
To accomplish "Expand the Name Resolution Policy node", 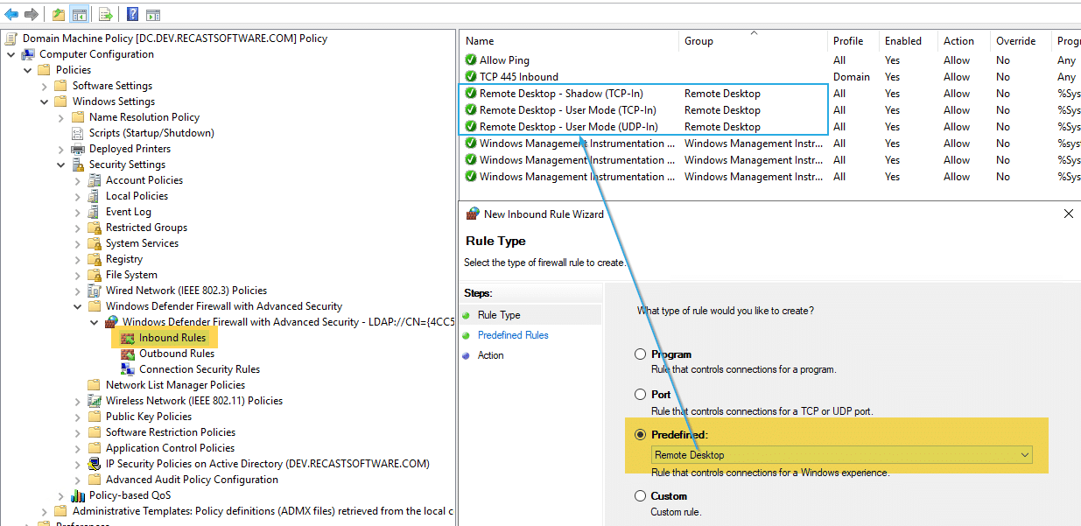I will [61, 117].
